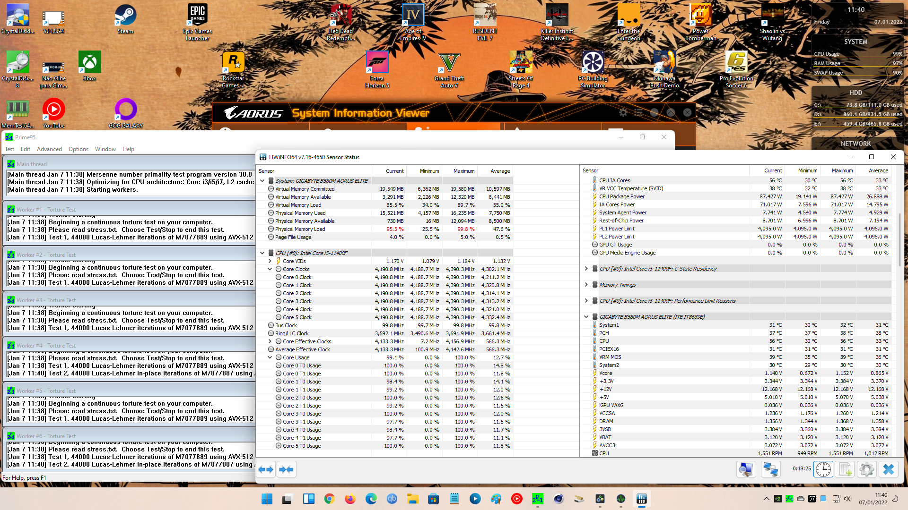Expand Core Effective Clocks node
The image size is (908, 510).
coord(270,341)
